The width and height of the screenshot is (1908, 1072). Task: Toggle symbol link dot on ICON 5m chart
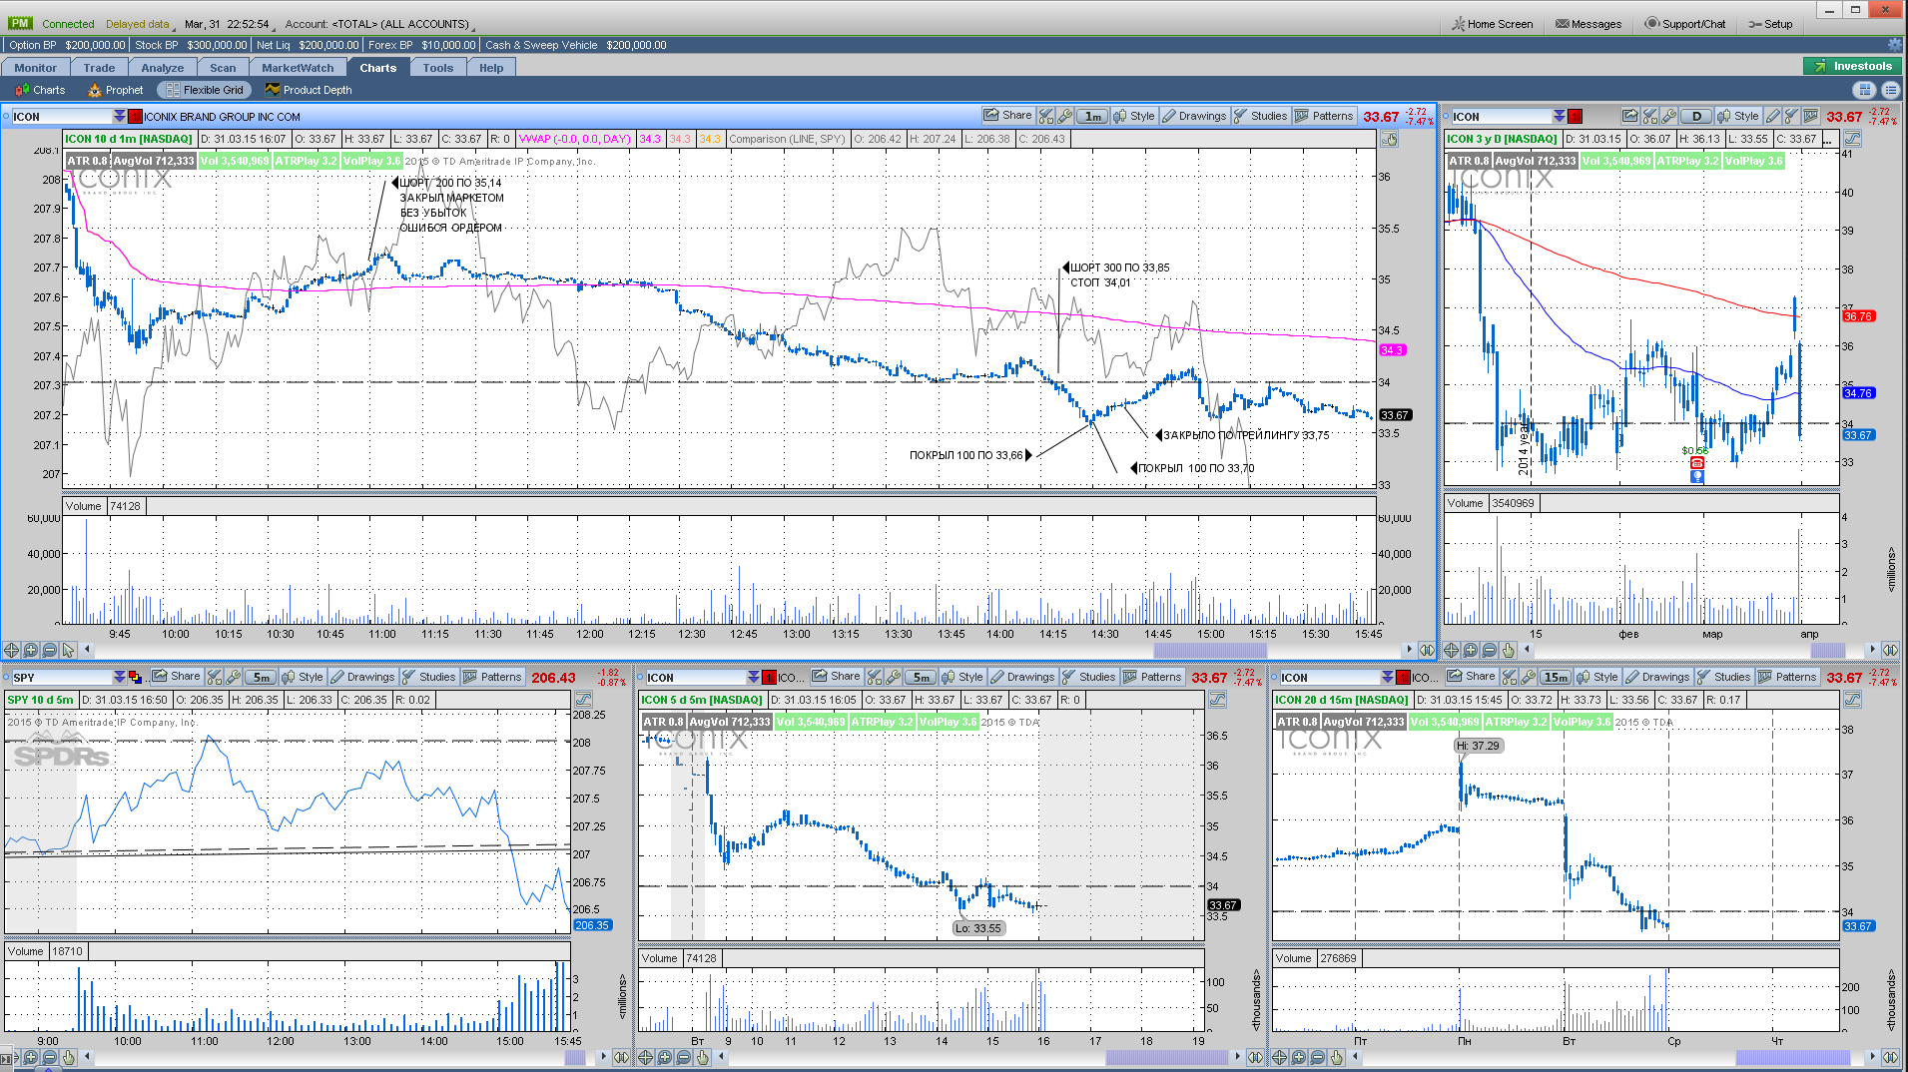(x=640, y=677)
